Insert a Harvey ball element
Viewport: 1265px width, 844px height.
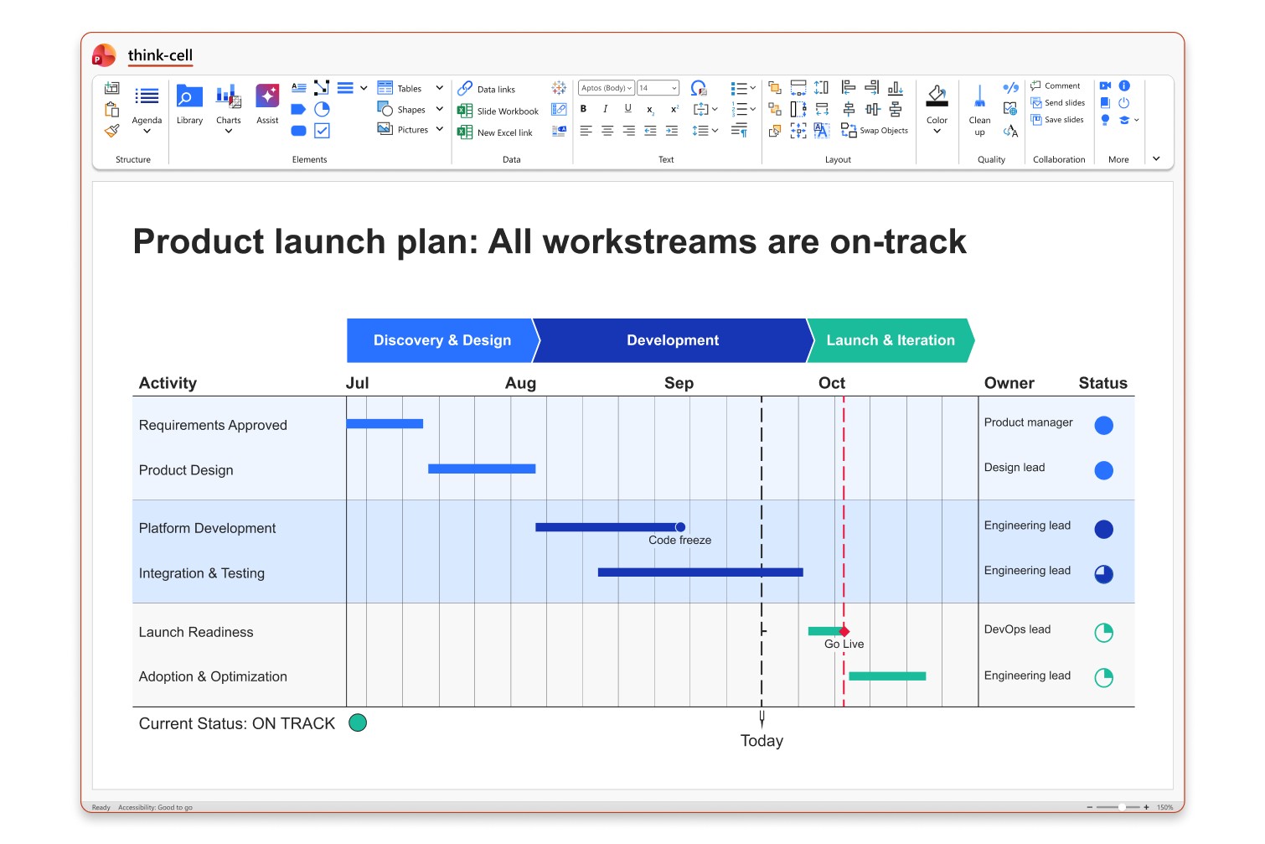(x=322, y=109)
